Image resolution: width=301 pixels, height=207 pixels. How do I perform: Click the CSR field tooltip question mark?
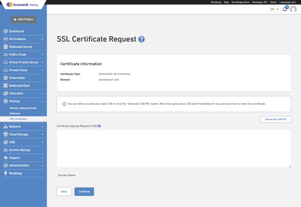tap(99, 125)
